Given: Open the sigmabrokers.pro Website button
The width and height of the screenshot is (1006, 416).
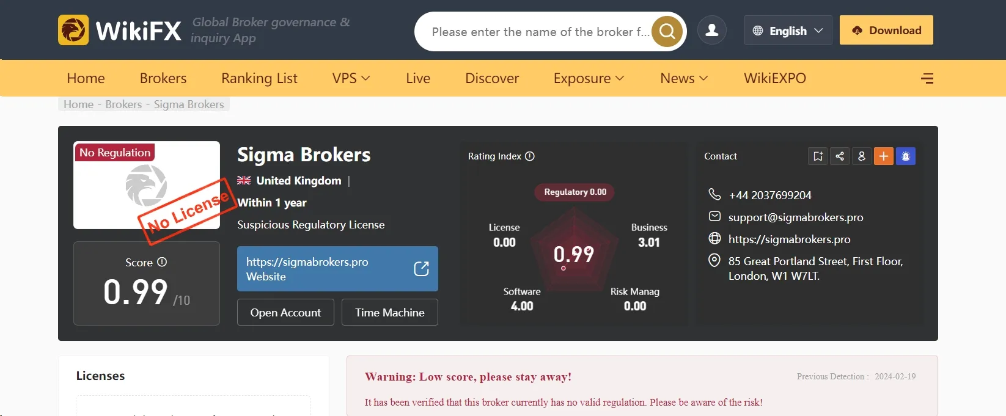Looking at the screenshot, I should 337,269.
